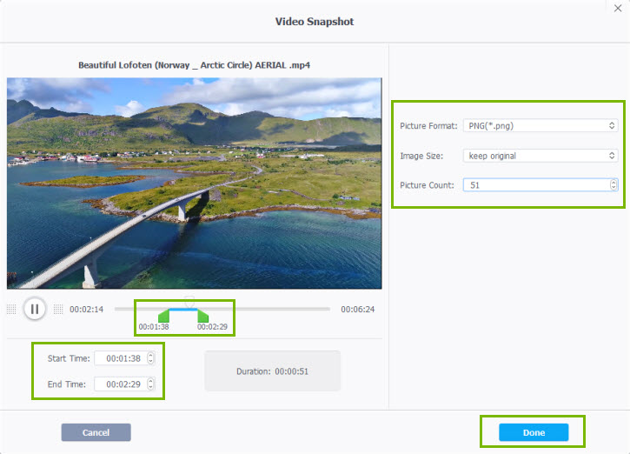Expand the Image Size dropdown
The width and height of the screenshot is (630, 454).
pos(539,156)
